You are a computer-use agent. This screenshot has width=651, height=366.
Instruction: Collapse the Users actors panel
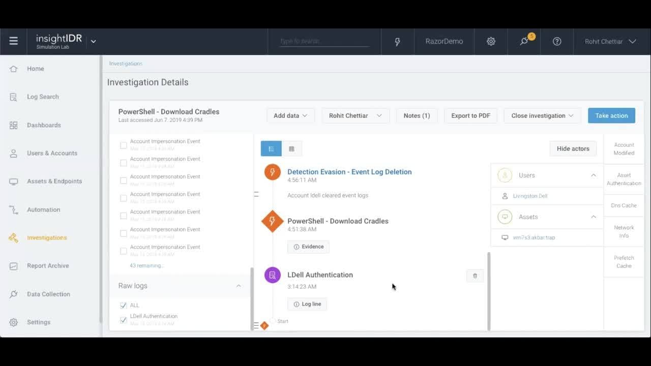coord(593,175)
